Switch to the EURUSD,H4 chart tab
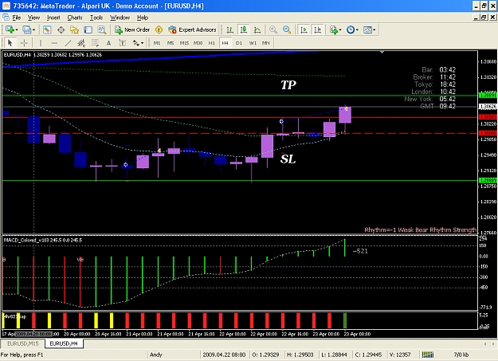The image size is (498, 361). (x=64, y=343)
